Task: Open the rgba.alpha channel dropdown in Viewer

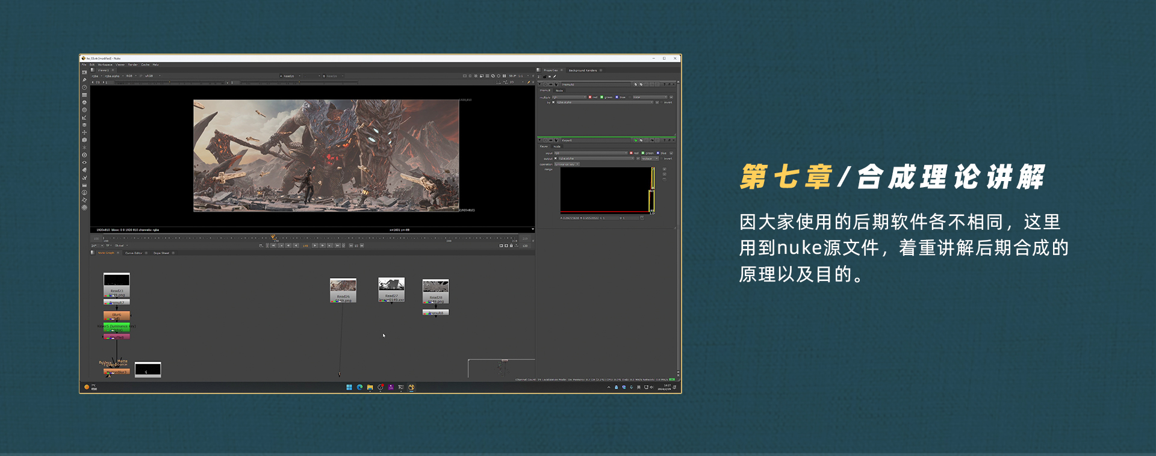Action: [114, 76]
